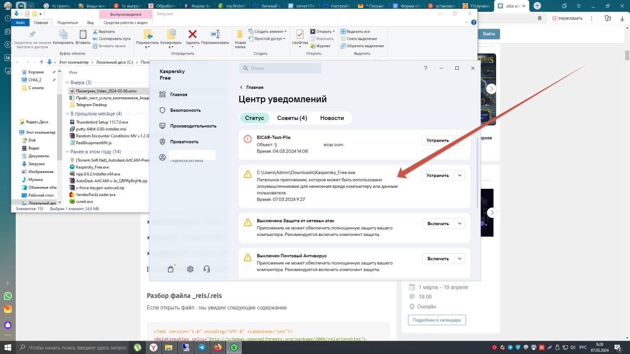
Task: Switch to Новости tab
Action: 332,118
